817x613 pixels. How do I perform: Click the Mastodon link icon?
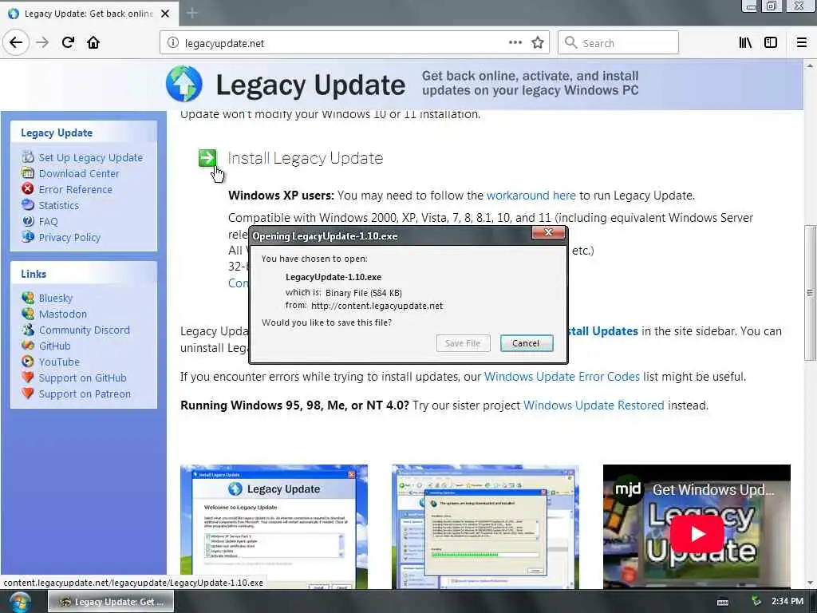[28, 313]
